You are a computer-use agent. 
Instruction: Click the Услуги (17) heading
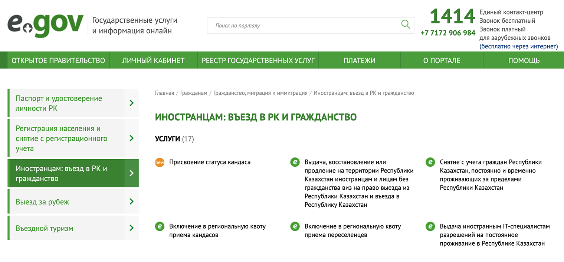tap(174, 139)
